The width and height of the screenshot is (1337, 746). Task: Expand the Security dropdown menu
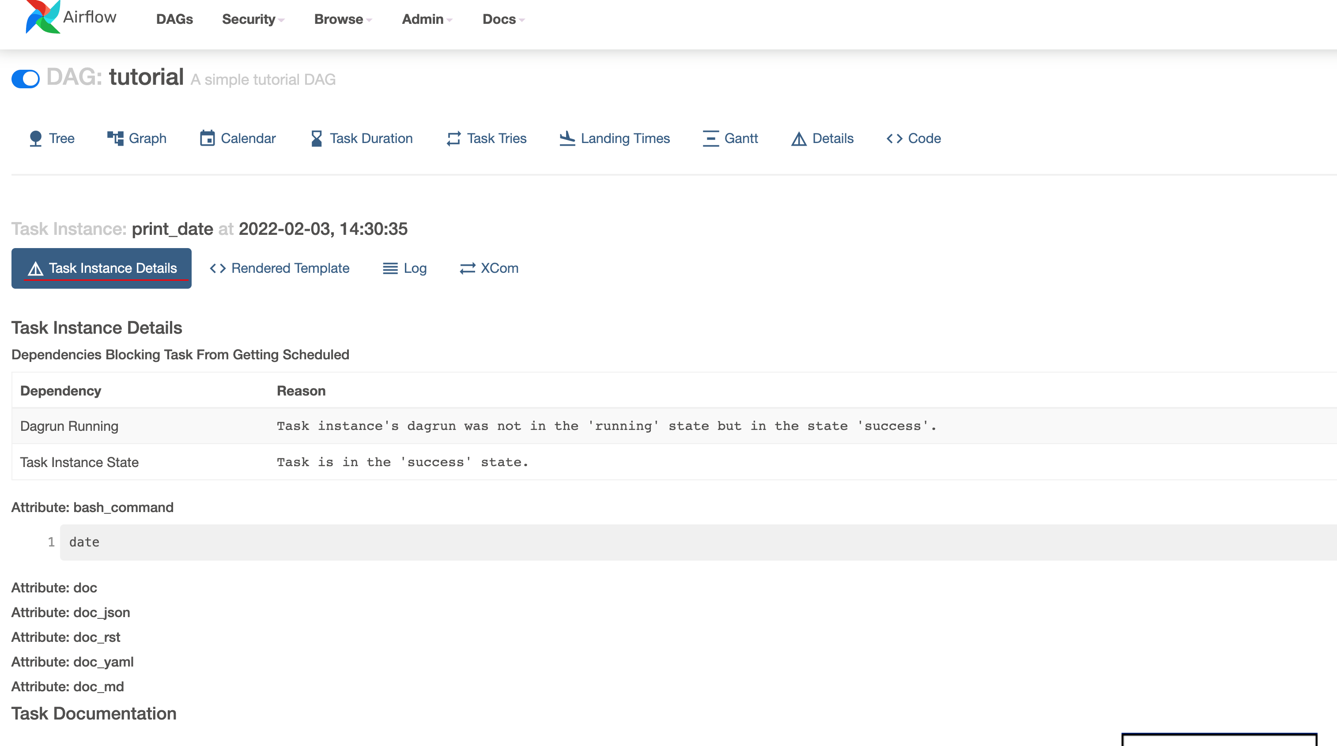click(253, 19)
